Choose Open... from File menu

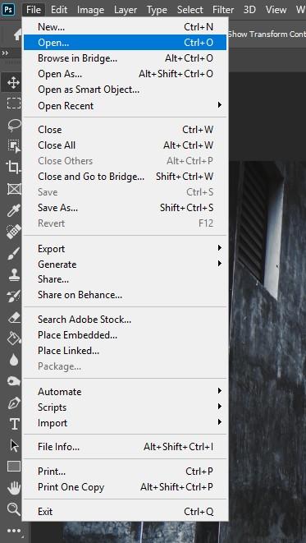125,43
